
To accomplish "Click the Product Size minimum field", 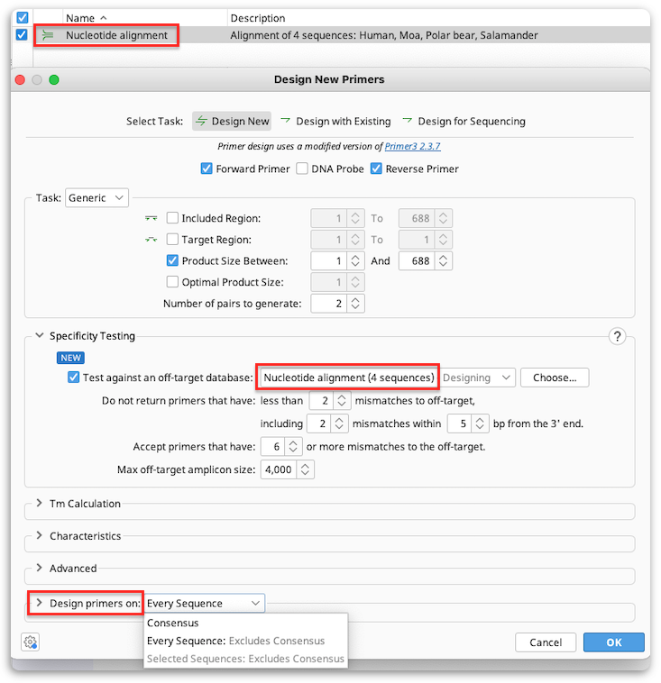I will (329, 261).
